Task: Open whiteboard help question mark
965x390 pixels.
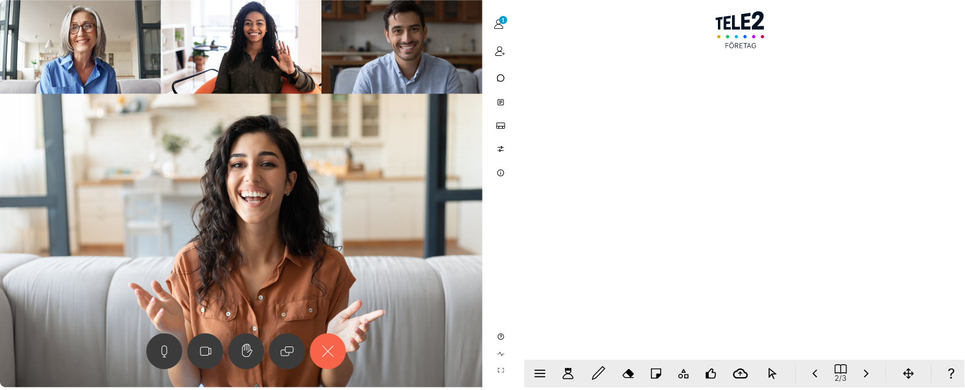Action: pyautogui.click(x=951, y=373)
